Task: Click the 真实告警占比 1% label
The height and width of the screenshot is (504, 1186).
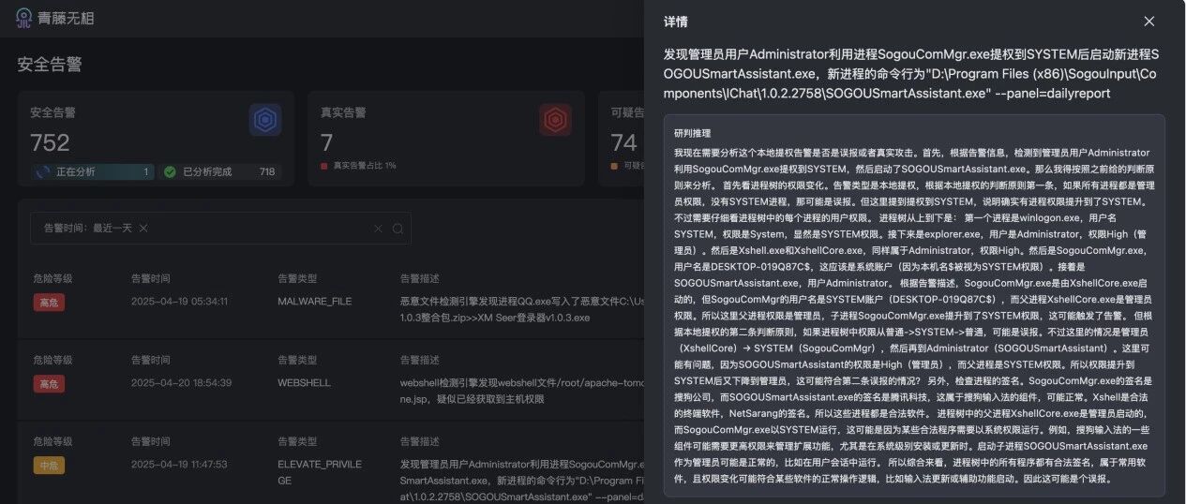Action: click(x=365, y=166)
